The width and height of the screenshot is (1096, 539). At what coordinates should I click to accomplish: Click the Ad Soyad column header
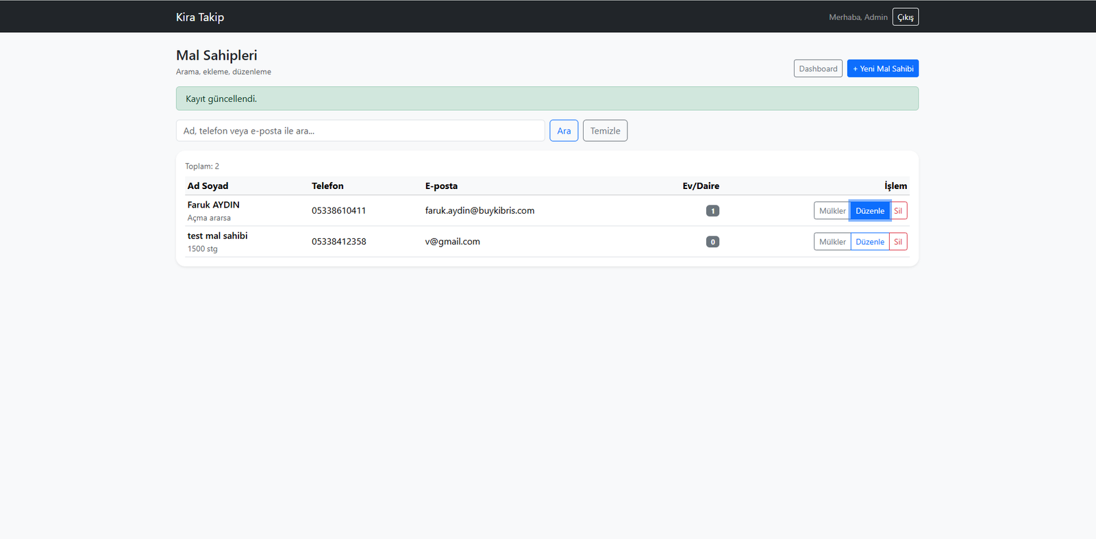pos(208,186)
